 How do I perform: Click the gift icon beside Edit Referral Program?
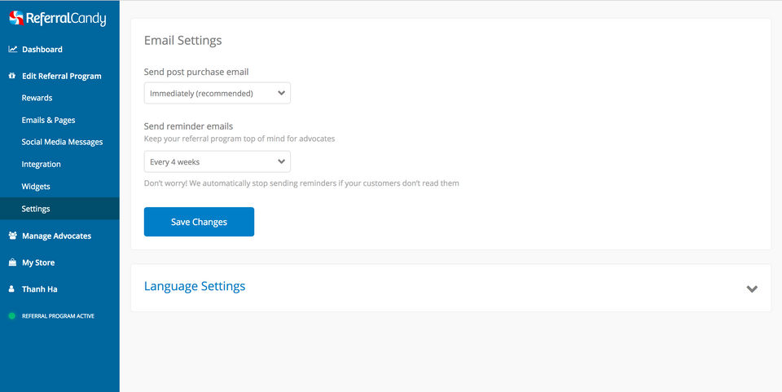(x=12, y=76)
